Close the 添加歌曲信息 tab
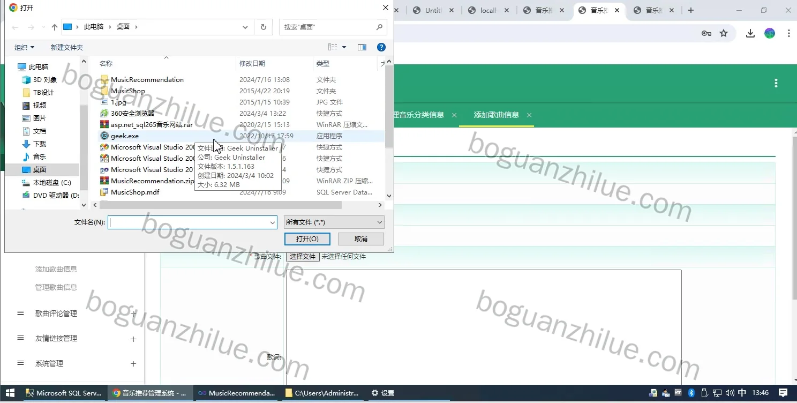This screenshot has height=403, width=797. coord(529,115)
